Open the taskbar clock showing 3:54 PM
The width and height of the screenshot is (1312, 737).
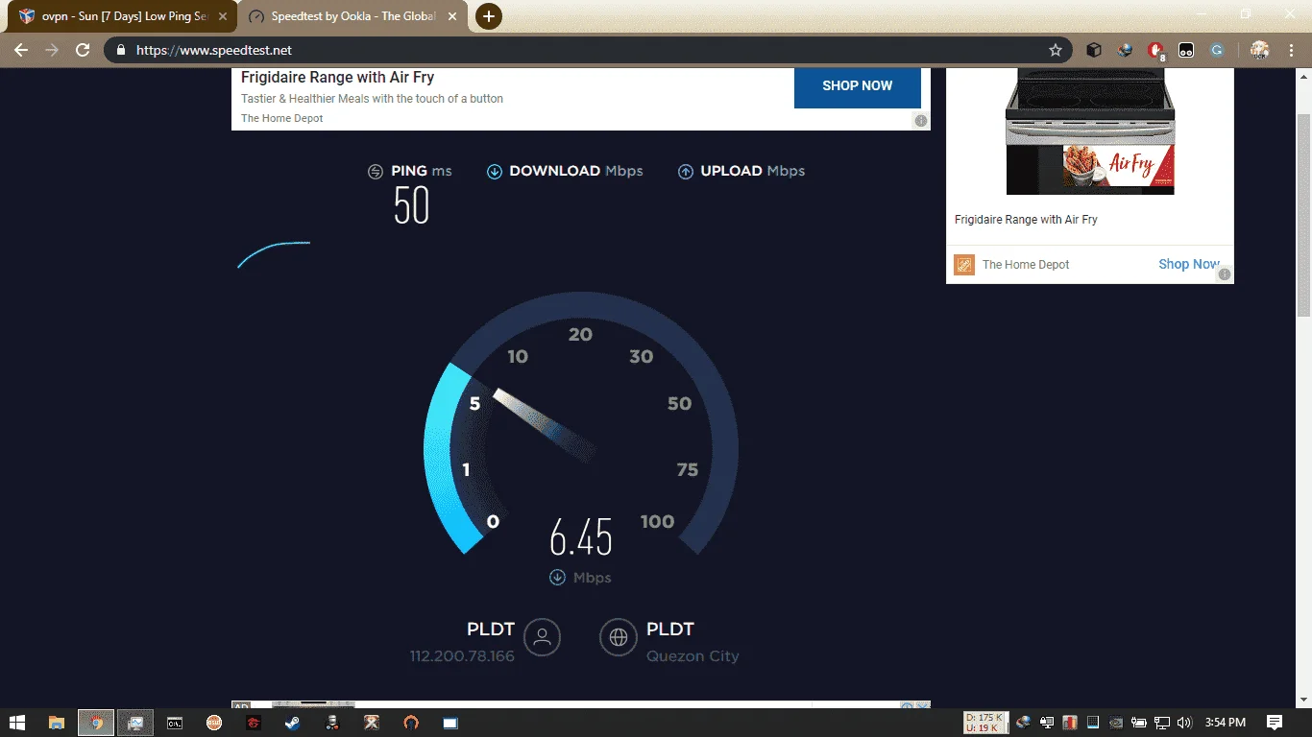[x=1225, y=723]
